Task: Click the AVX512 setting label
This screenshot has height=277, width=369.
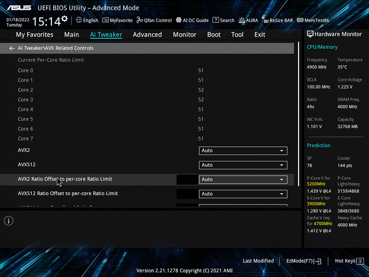Action: (26, 165)
